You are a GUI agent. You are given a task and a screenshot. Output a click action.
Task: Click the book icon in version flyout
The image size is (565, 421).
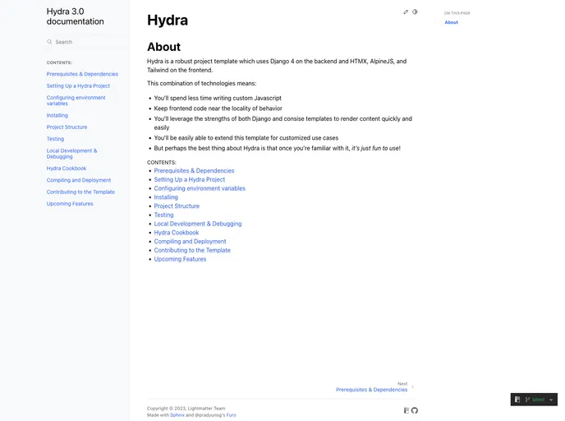[x=517, y=400]
